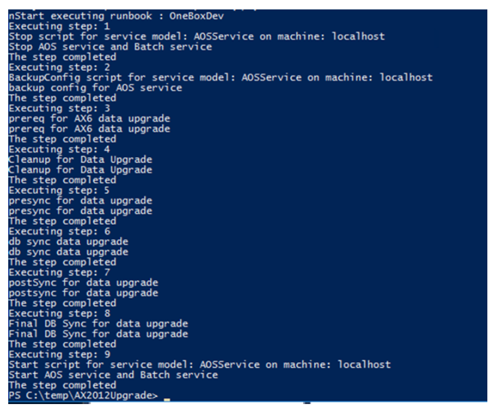Click 'backup config for AOS service' text
Image resolution: width=495 pixels, height=407 pixels.
(x=95, y=88)
